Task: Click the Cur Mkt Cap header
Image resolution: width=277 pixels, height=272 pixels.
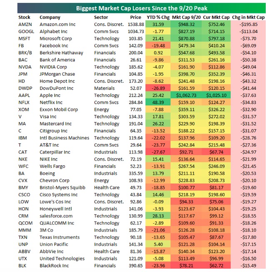Action: click(x=216, y=18)
